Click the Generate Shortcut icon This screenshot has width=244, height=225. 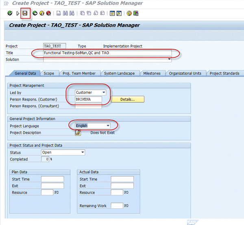[x=119, y=13]
